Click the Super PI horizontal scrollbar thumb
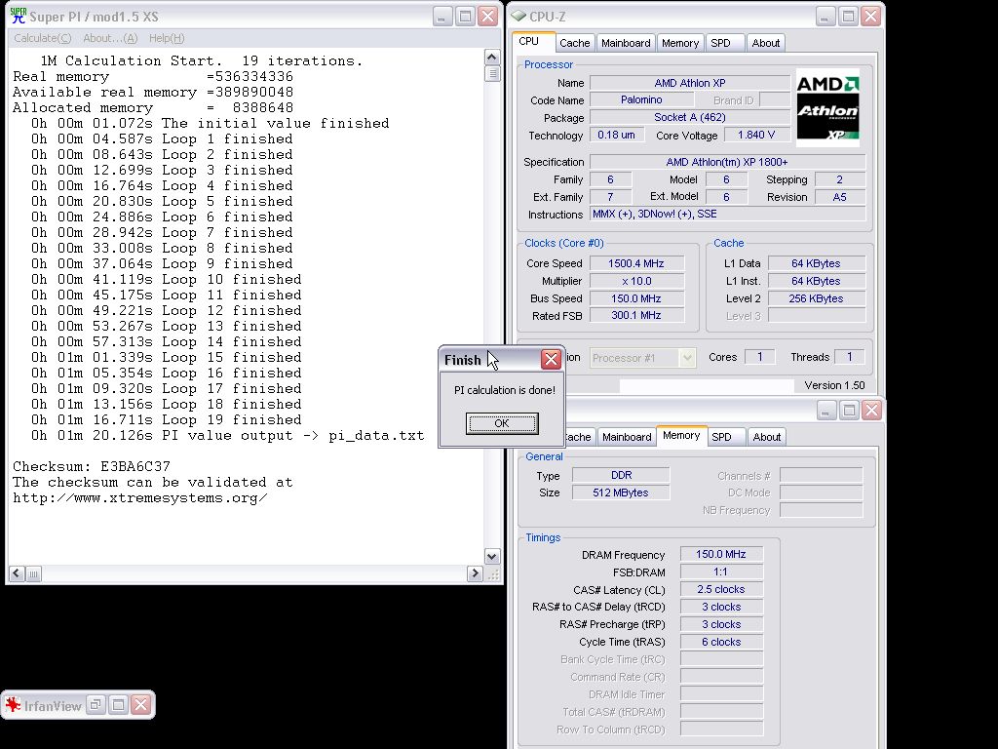 click(34, 573)
